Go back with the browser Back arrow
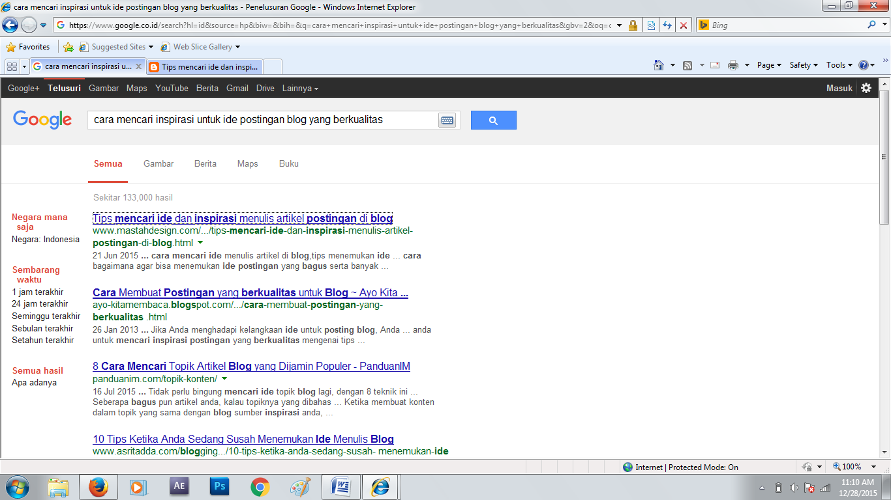This screenshot has width=891, height=500. 10,25
